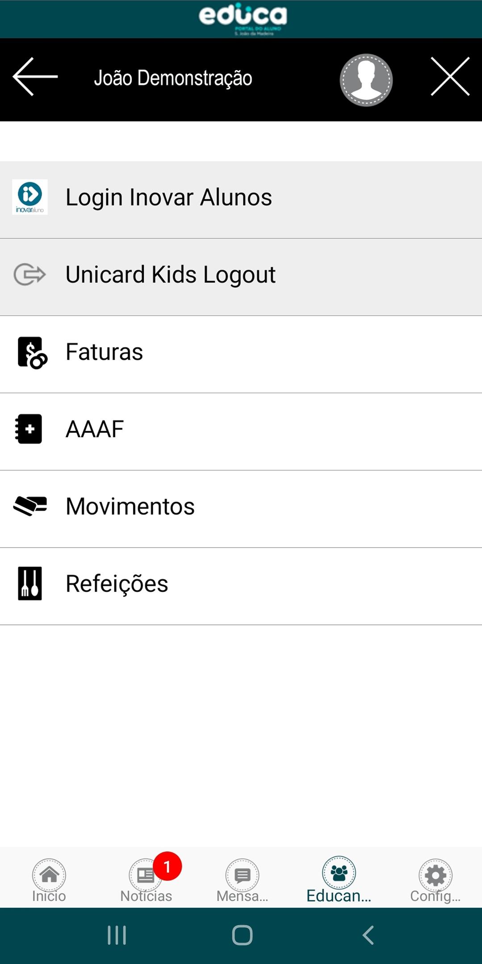Close the panel with X icon

(450, 76)
